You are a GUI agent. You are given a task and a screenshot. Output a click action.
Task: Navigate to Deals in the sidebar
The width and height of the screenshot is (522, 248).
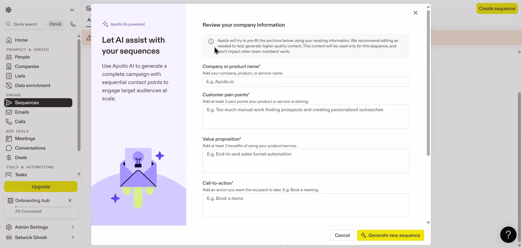pos(38,158)
